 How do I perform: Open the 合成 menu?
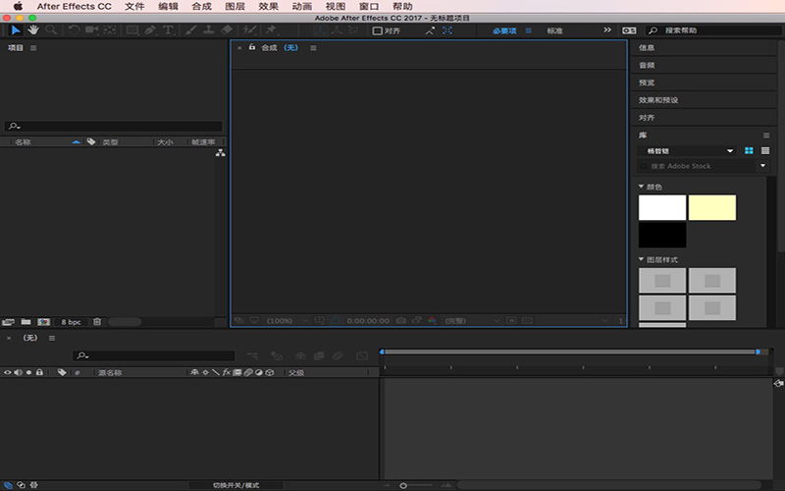[x=202, y=7]
